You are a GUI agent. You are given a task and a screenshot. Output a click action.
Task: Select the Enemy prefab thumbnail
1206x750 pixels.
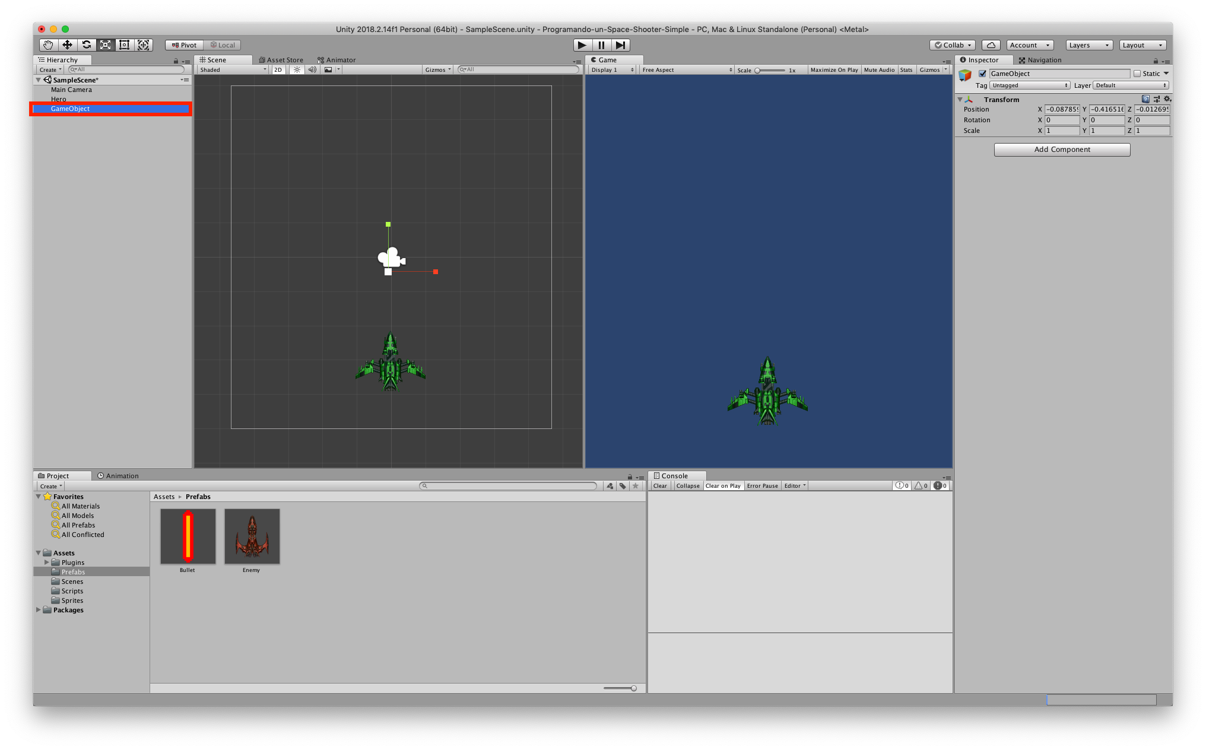(x=252, y=536)
